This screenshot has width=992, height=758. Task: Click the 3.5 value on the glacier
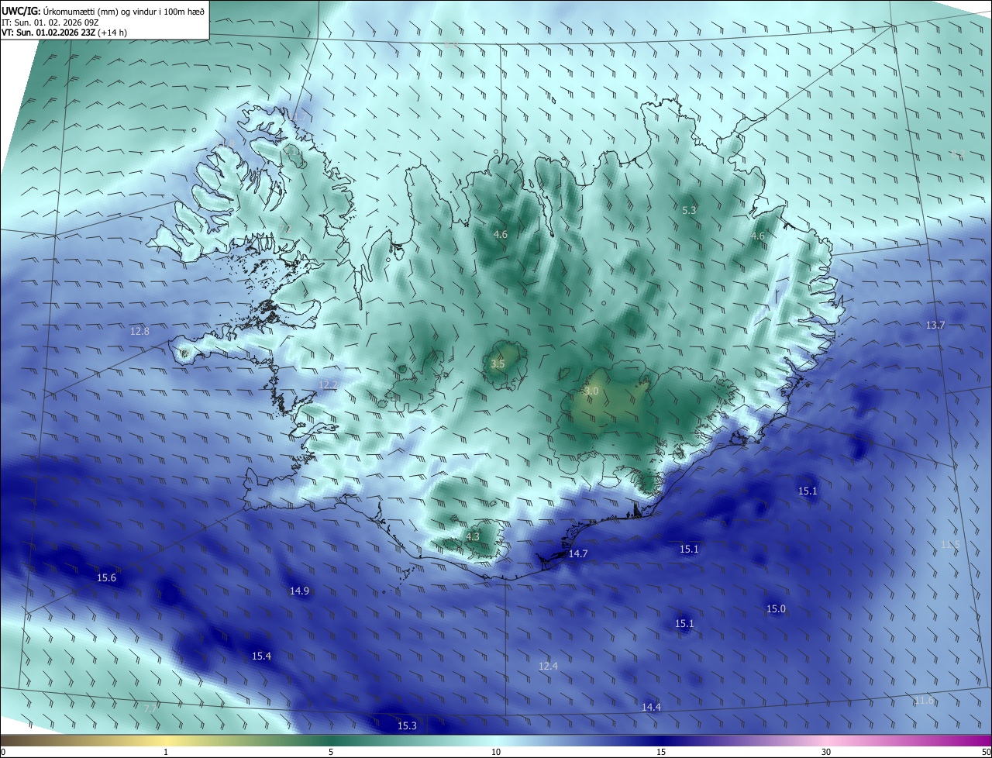point(498,363)
